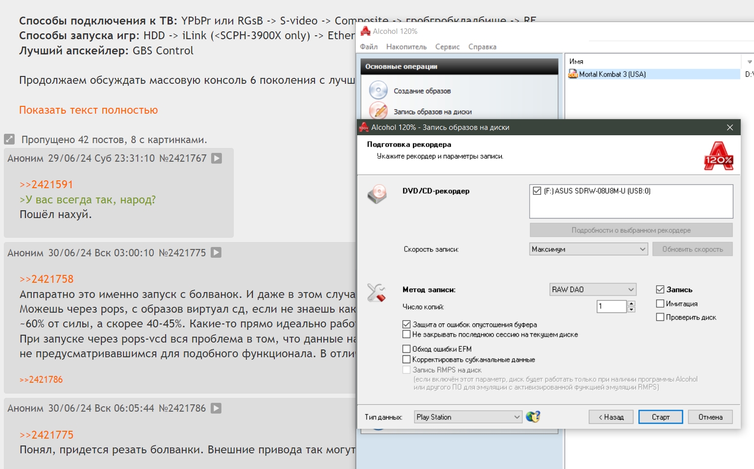Click the 'Обновить скорость' button
The height and width of the screenshot is (469, 754).
(692, 249)
